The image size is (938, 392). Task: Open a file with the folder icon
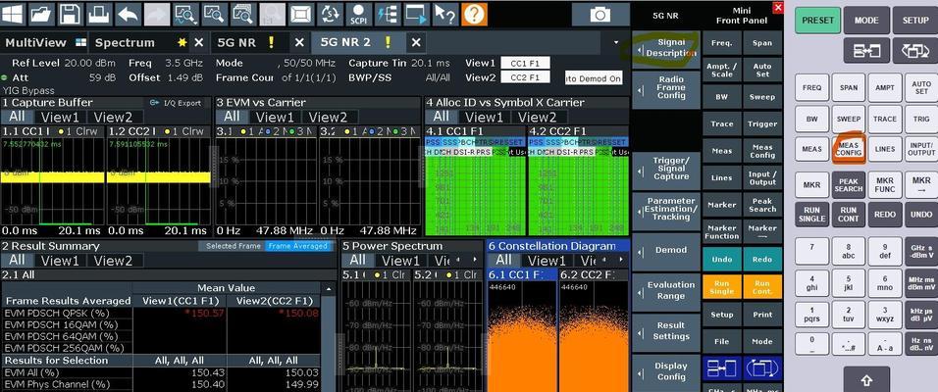pyautogui.click(x=41, y=14)
